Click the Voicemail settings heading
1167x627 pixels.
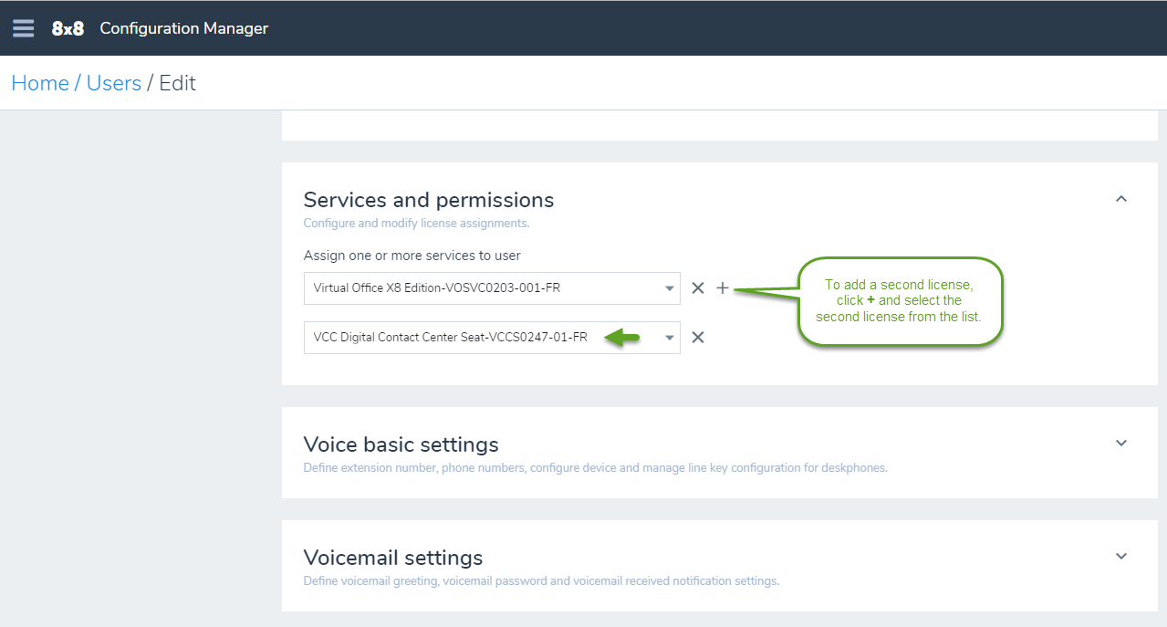pyautogui.click(x=393, y=558)
